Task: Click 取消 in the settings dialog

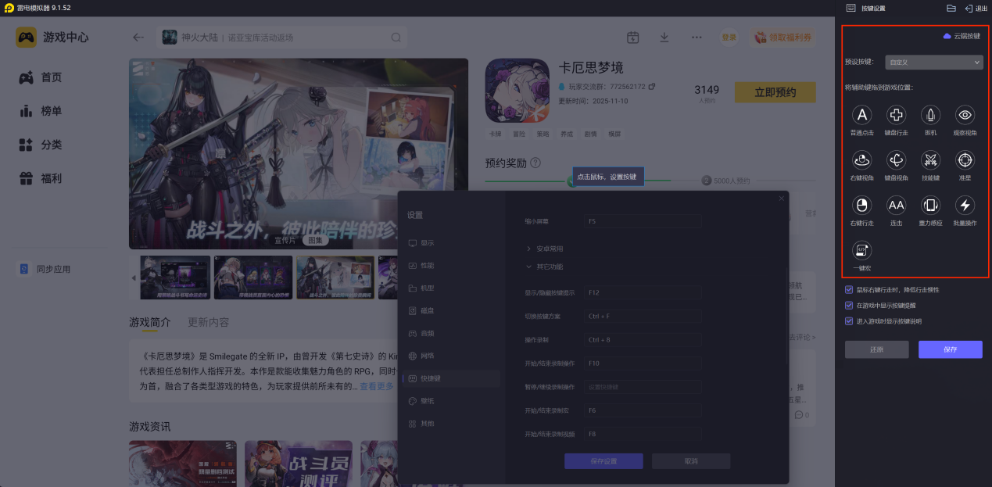Action: click(x=691, y=461)
